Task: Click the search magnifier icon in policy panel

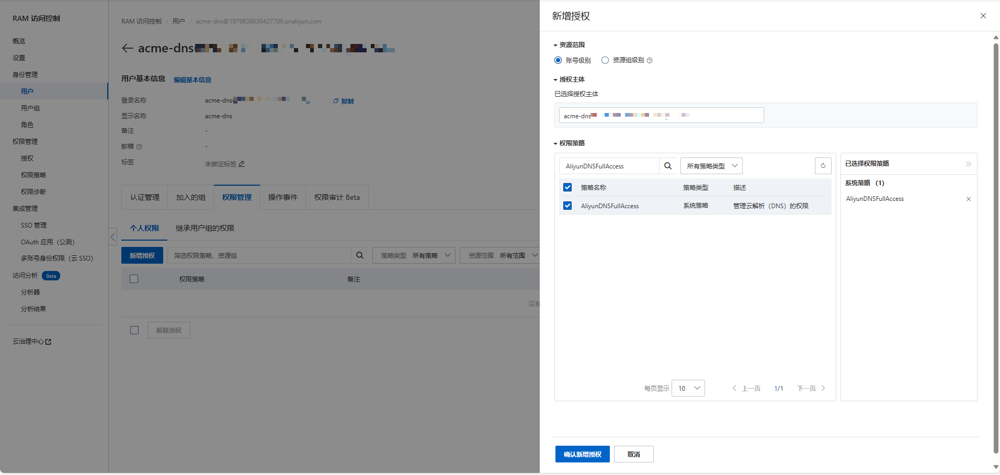Action: (667, 166)
